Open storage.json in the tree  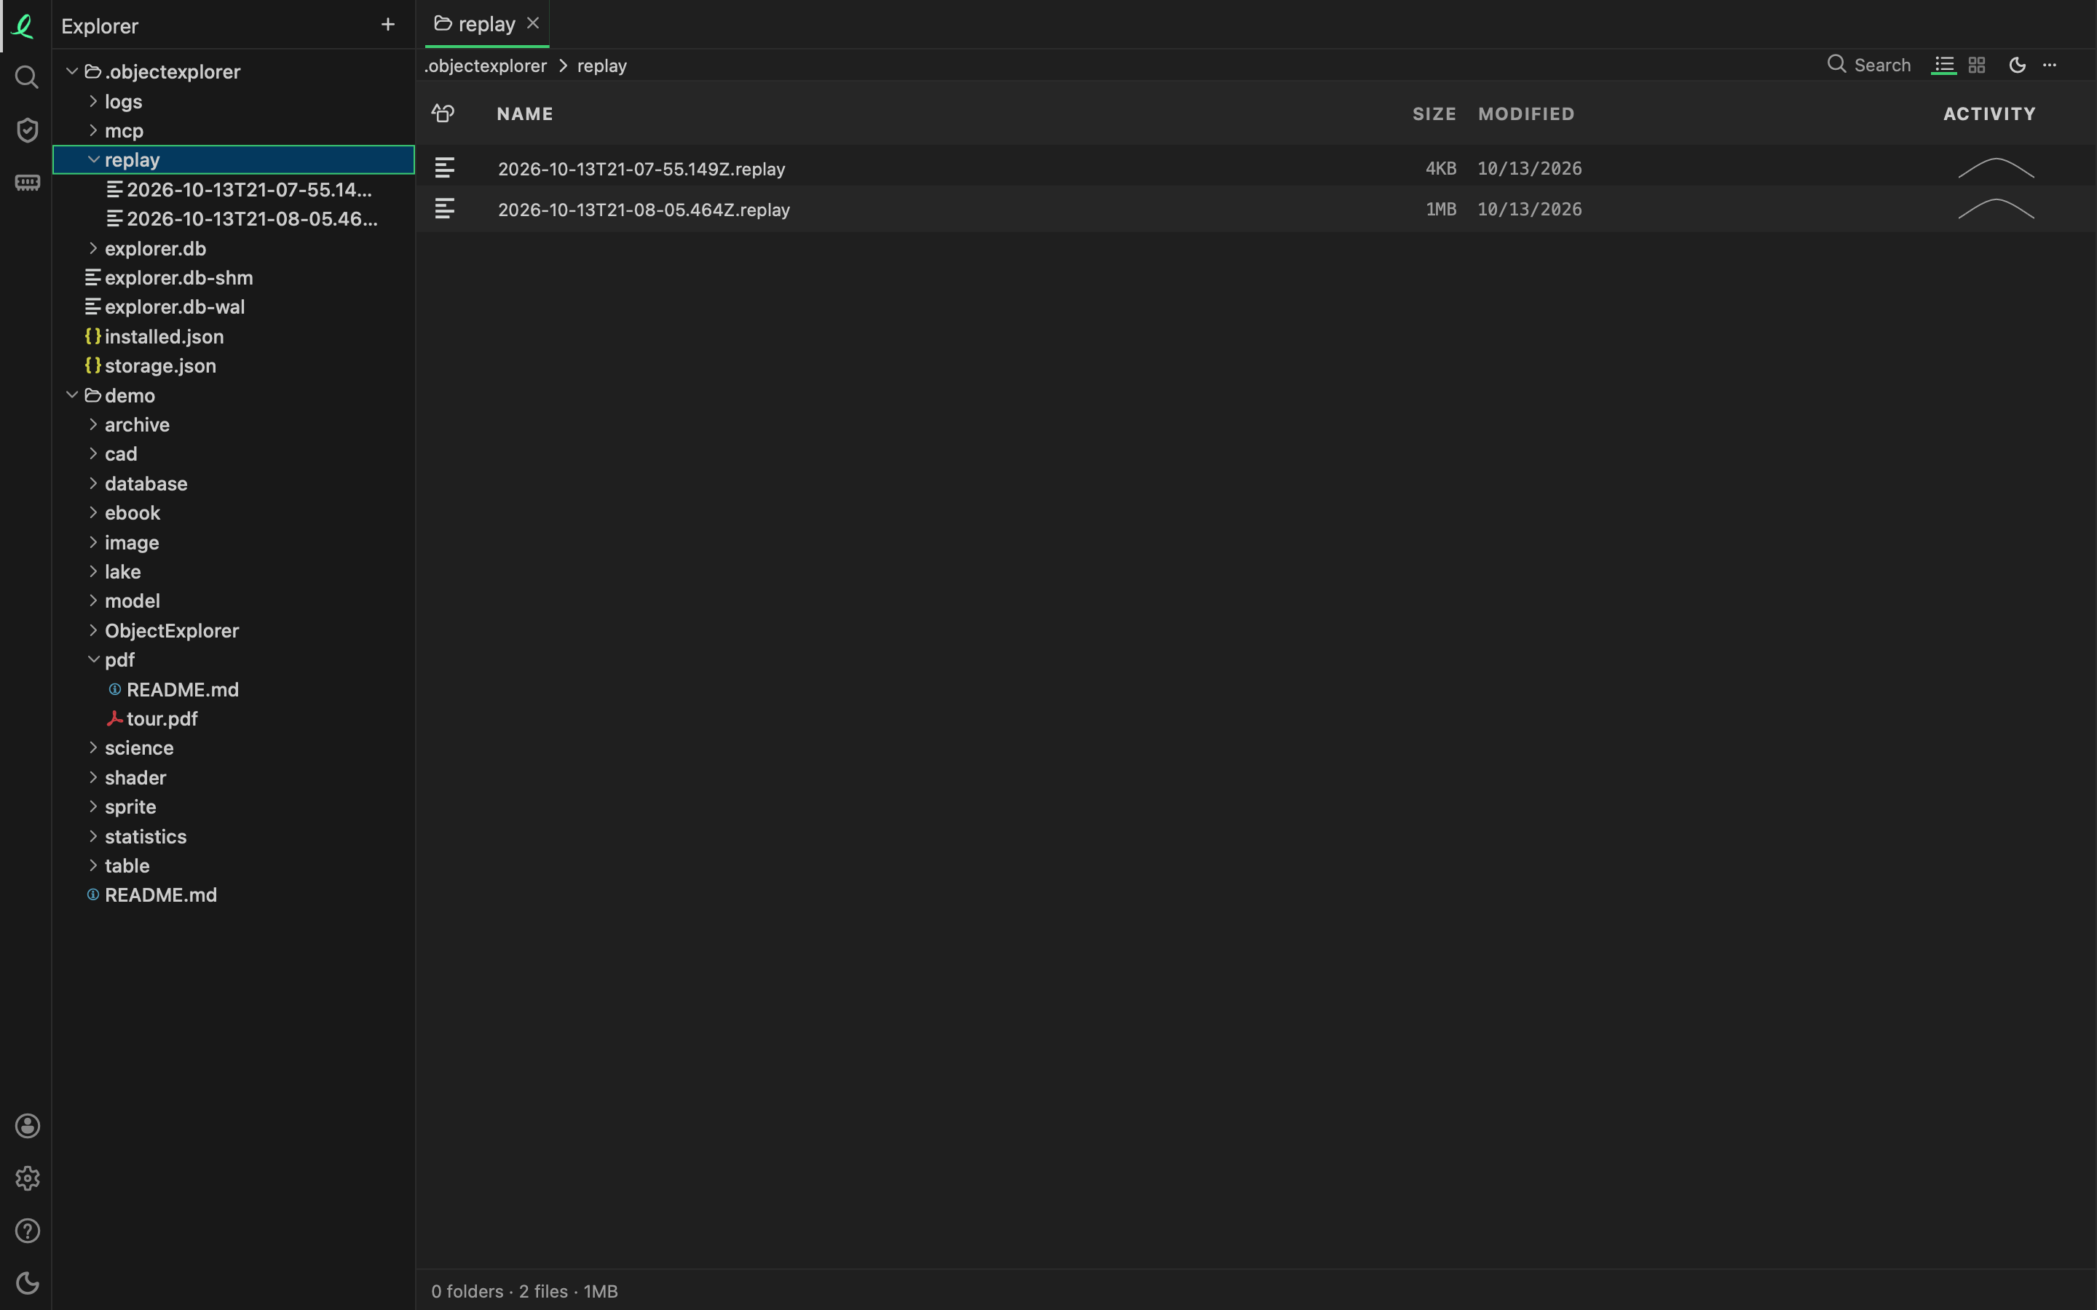pos(160,365)
